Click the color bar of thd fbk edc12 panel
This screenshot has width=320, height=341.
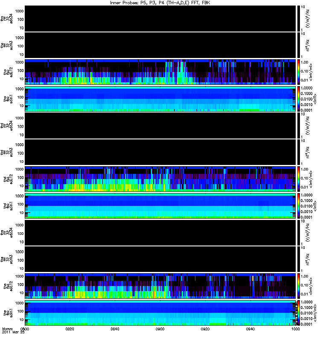tap(299, 179)
